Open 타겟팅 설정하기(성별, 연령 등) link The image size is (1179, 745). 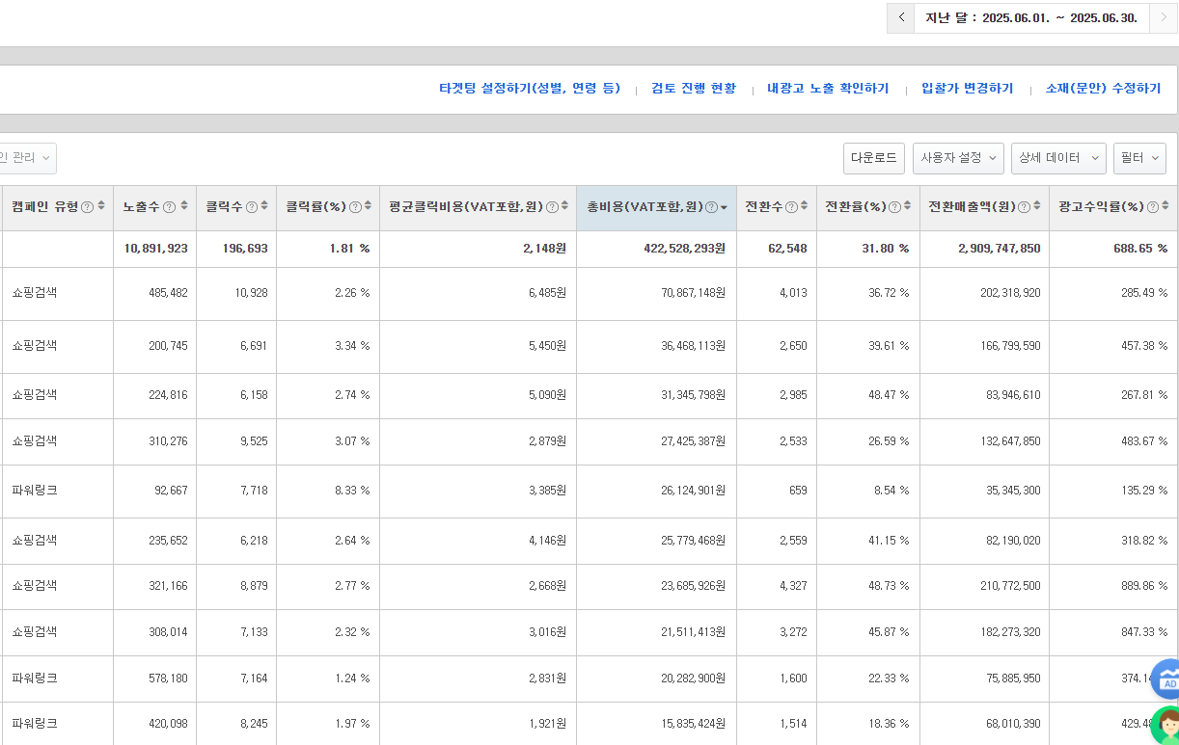tap(530, 89)
